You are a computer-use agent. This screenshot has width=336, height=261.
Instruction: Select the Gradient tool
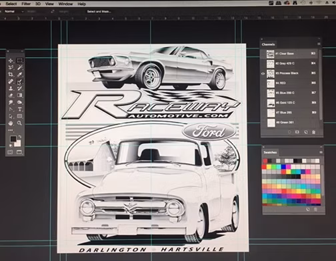(19, 95)
